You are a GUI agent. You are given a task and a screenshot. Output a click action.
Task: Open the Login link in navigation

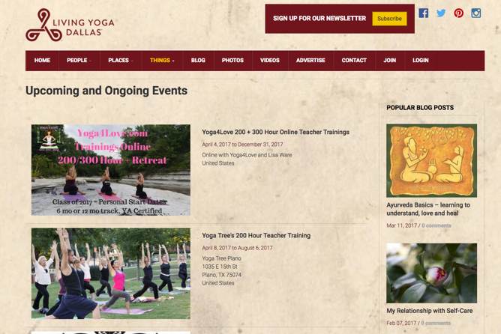pos(421,61)
